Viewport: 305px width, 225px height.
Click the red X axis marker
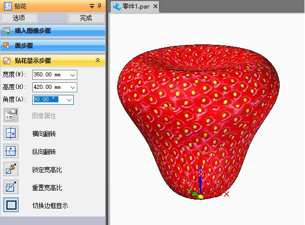226,194
